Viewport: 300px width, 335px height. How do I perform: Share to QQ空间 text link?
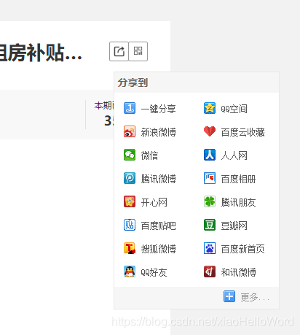coord(234,109)
